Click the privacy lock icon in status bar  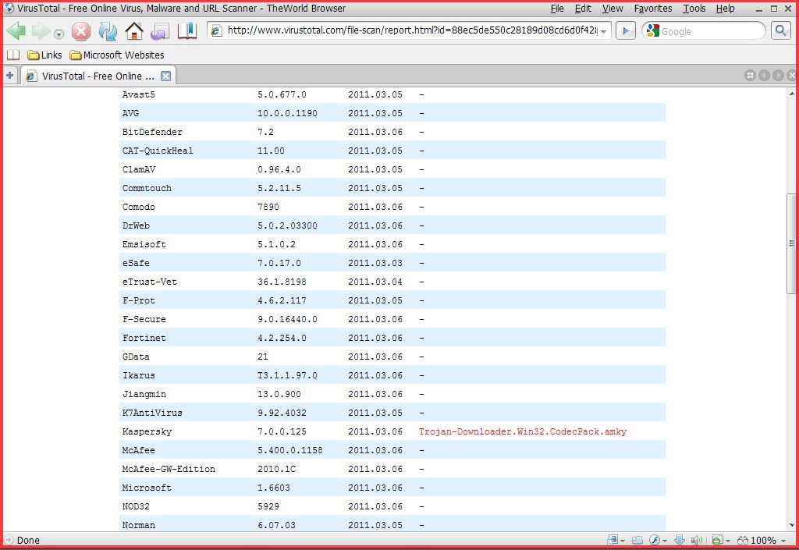tap(613, 540)
